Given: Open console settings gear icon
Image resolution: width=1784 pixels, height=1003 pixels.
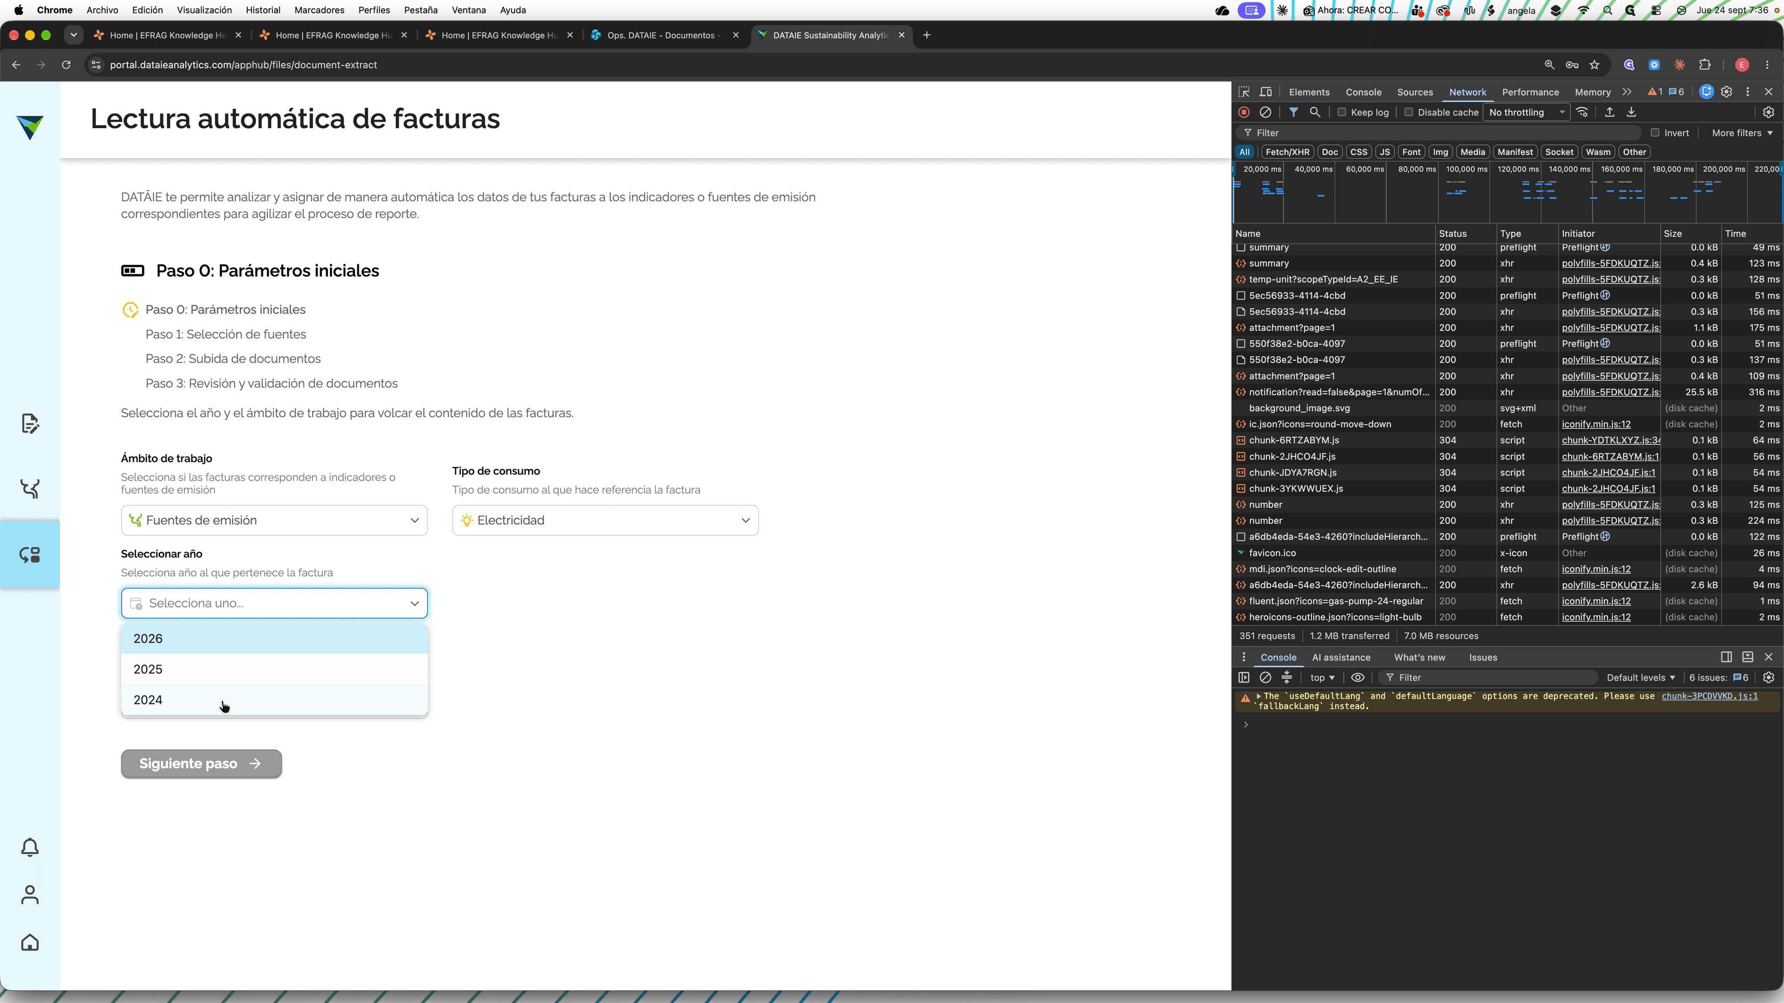Looking at the screenshot, I should (x=1768, y=677).
